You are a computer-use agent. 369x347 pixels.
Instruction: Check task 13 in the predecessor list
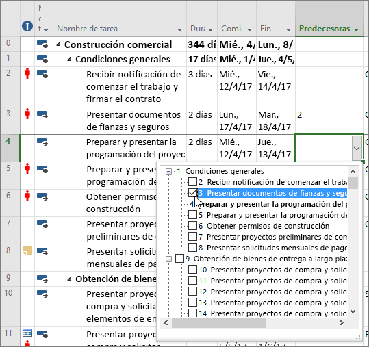point(192,303)
